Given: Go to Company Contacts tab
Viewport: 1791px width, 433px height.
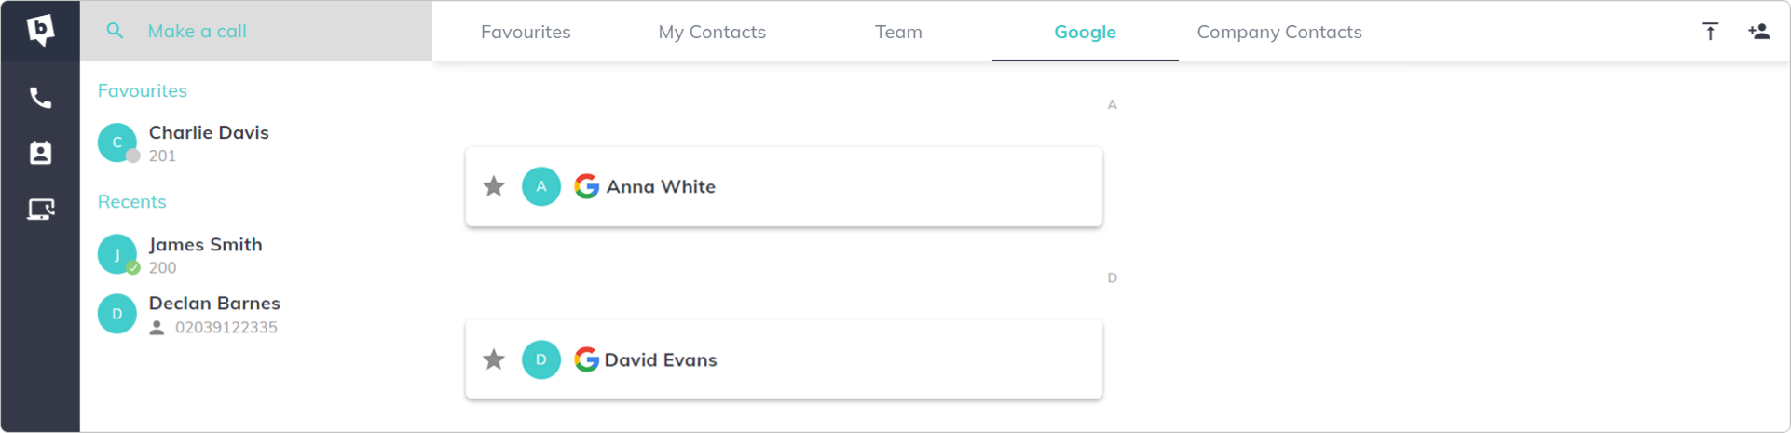Looking at the screenshot, I should [x=1278, y=32].
